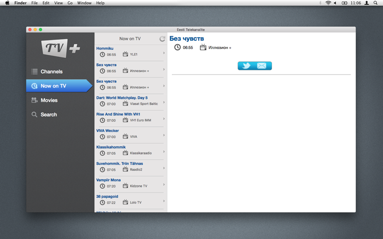Viewport: 383px width, 239px height.
Task: Open the View menu
Action: click(58, 3)
